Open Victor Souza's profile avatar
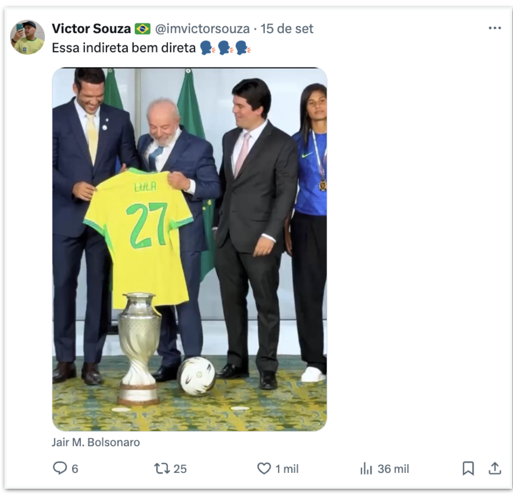 pos(28,37)
